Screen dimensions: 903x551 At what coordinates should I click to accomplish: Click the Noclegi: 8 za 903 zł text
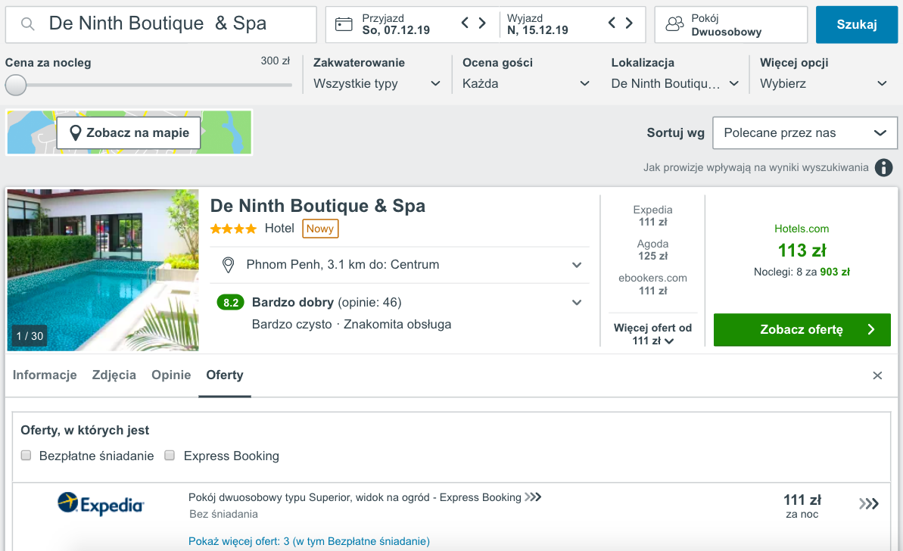click(802, 272)
